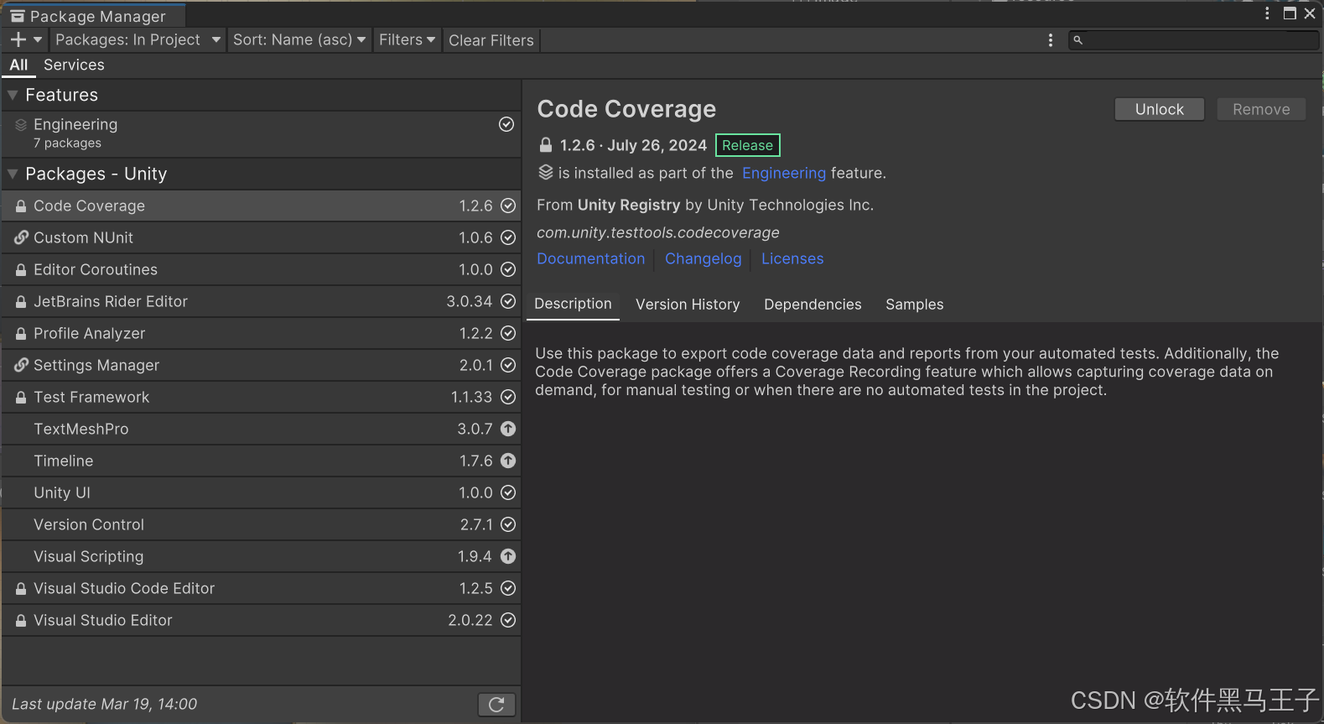
Task: Open the Package Manager window options menu
Action: tap(1267, 13)
